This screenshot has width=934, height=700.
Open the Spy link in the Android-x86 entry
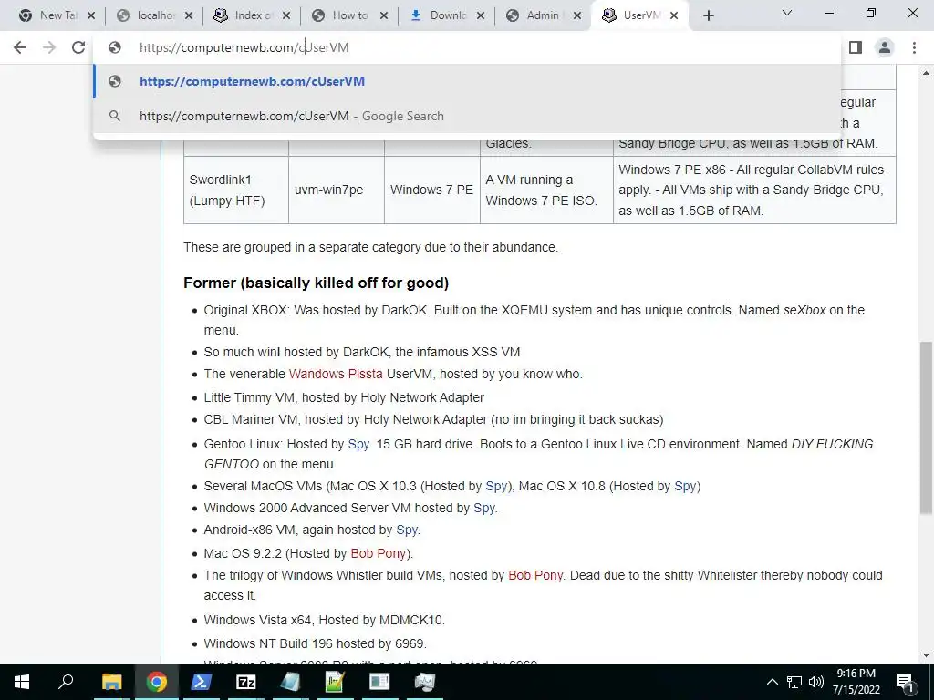click(x=407, y=530)
